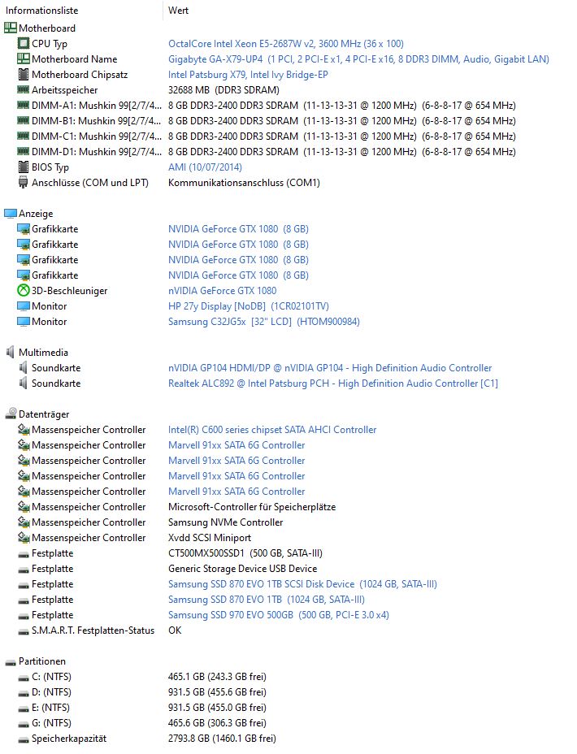Select the E: (NTFS) partition row
This screenshot has height=754, width=577.
(x=50, y=707)
